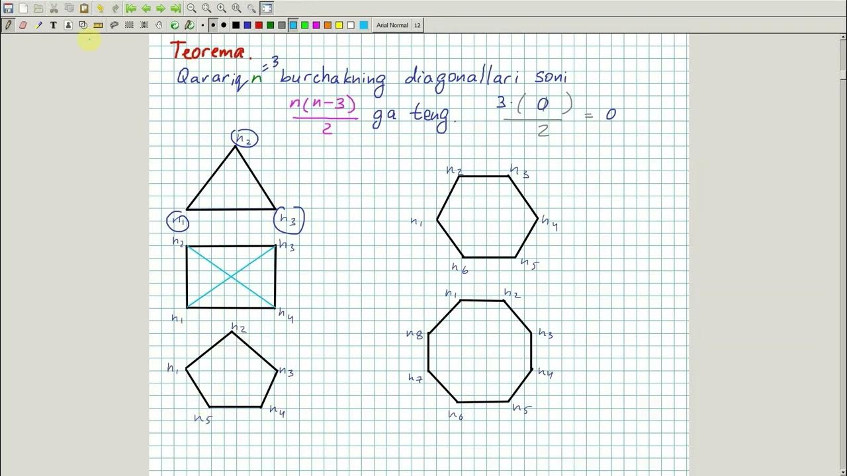The width and height of the screenshot is (847, 476).
Task: Pick the red color swatch
Action: tap(259, 25)
